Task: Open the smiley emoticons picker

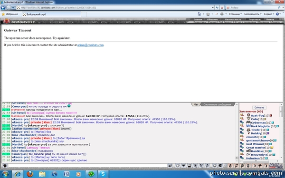Action: click(215, 166)
